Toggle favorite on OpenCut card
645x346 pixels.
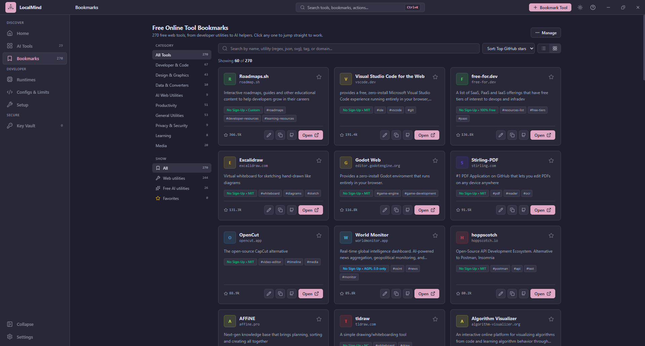point(319,235)
